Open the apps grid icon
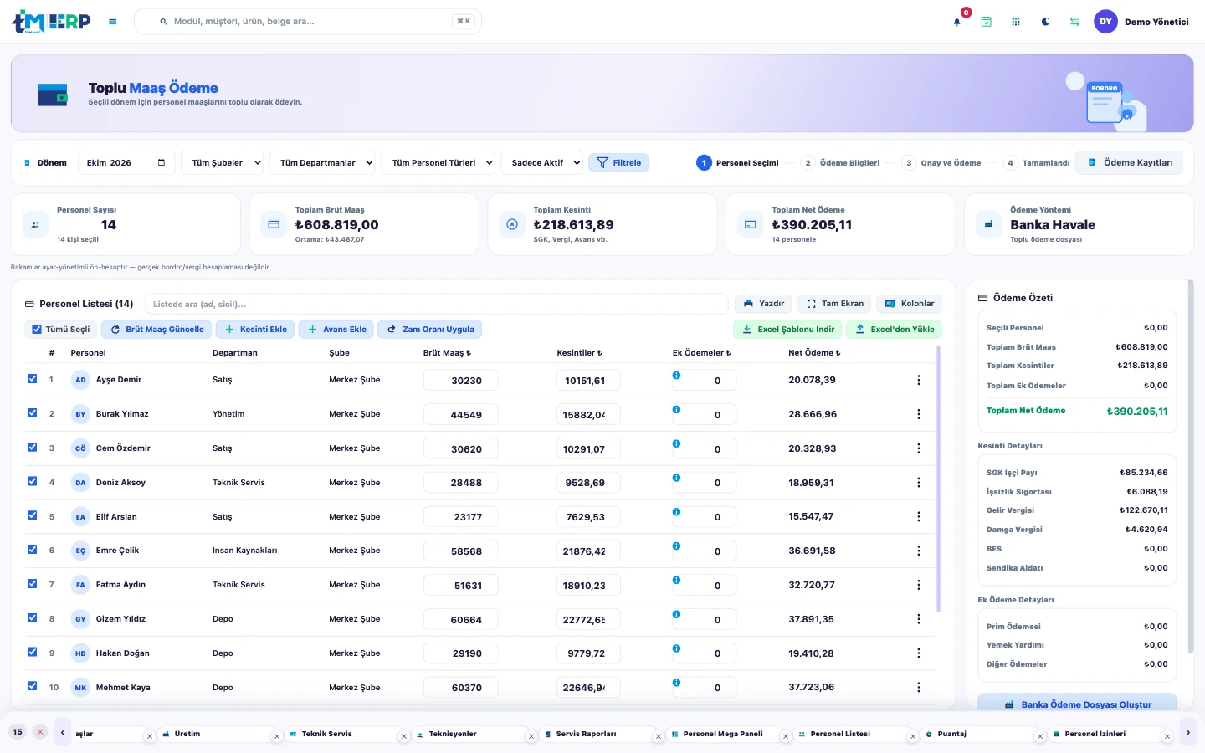This screenshot has height=753, width=1205. (x=1016, y=22)
